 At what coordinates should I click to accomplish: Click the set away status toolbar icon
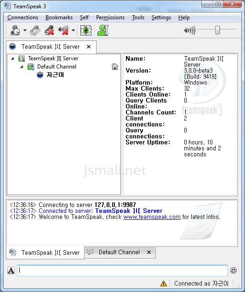16,30
